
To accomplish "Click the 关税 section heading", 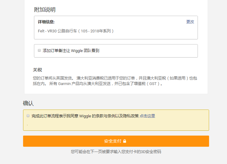I will tap(37, 70).
